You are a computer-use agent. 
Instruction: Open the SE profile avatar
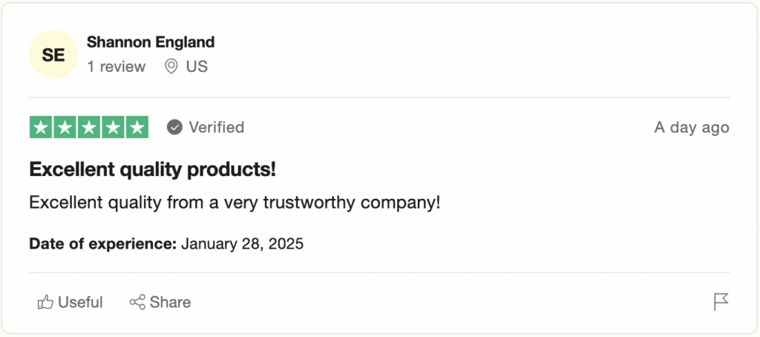53,55
